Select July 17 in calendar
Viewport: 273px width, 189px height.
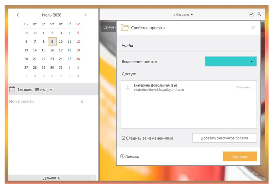(x=61, y=50)
